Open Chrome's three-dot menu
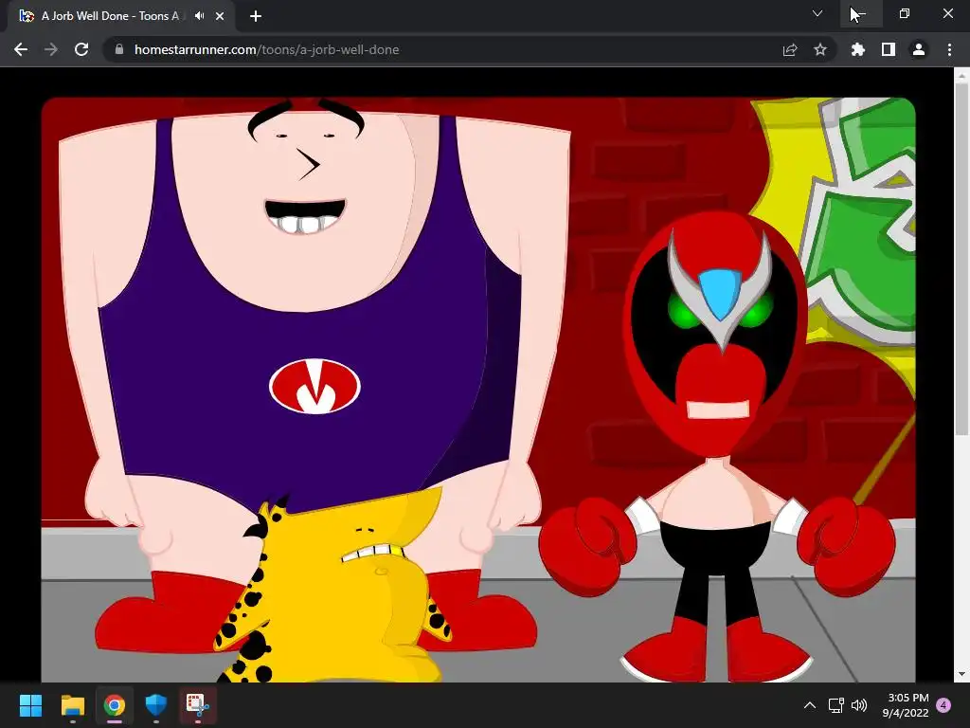970x728 pixels. click(x=949, y=49)
